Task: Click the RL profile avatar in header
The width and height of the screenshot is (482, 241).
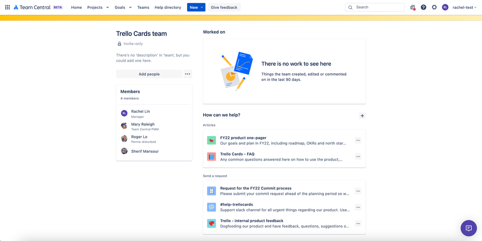Action: point(445,7)
